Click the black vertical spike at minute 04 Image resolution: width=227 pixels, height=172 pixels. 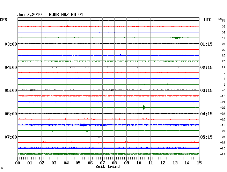66,90
